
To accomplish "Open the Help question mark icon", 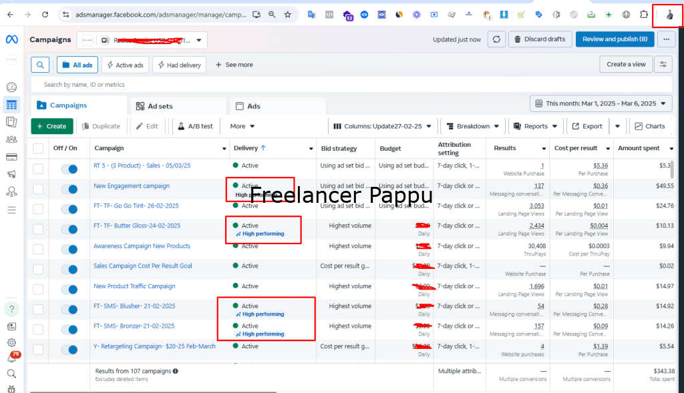I will (12, 309).
